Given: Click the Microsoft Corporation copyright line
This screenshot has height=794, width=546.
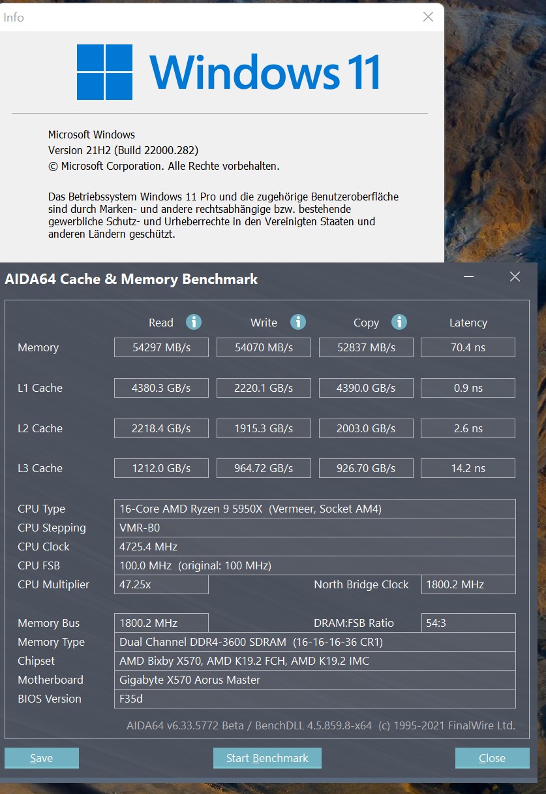Looking at the screenshot, I should [x=164, y=166].
